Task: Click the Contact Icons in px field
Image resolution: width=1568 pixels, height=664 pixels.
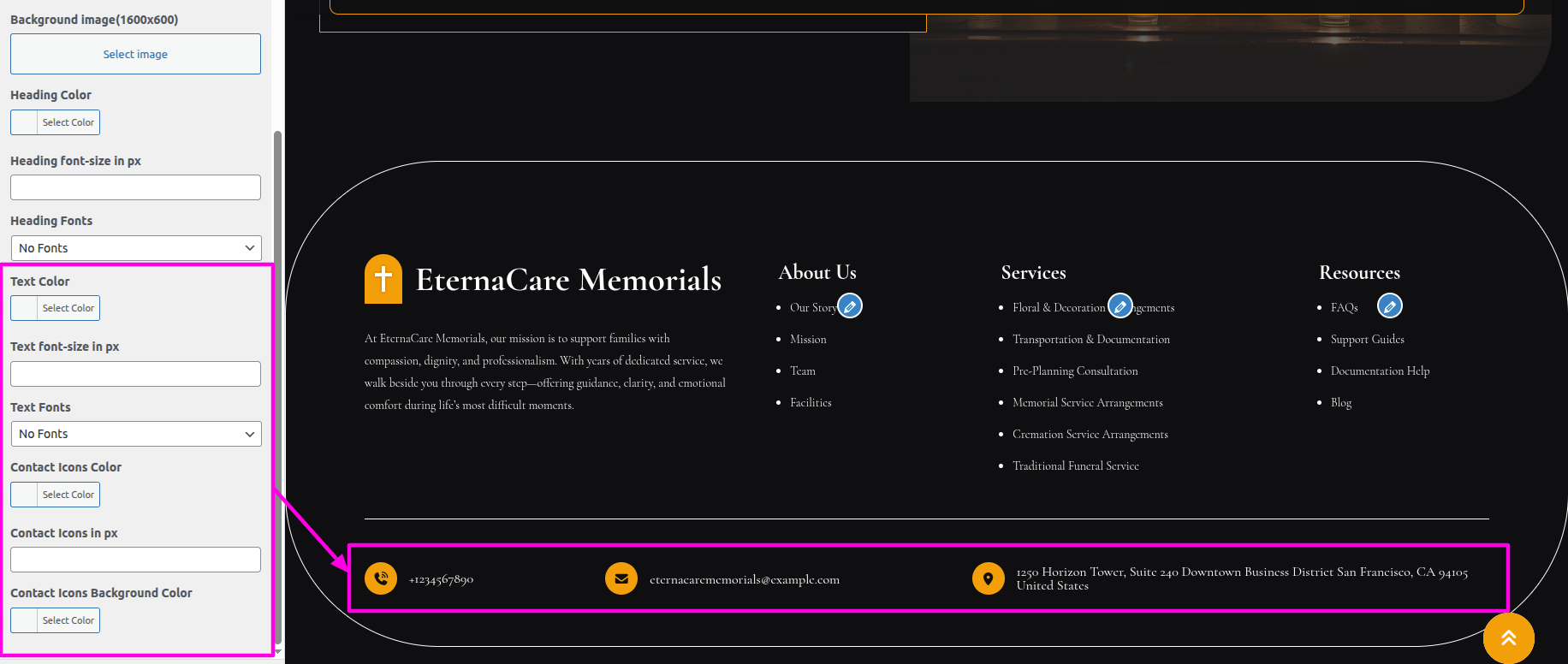Action: pos(135,560)
